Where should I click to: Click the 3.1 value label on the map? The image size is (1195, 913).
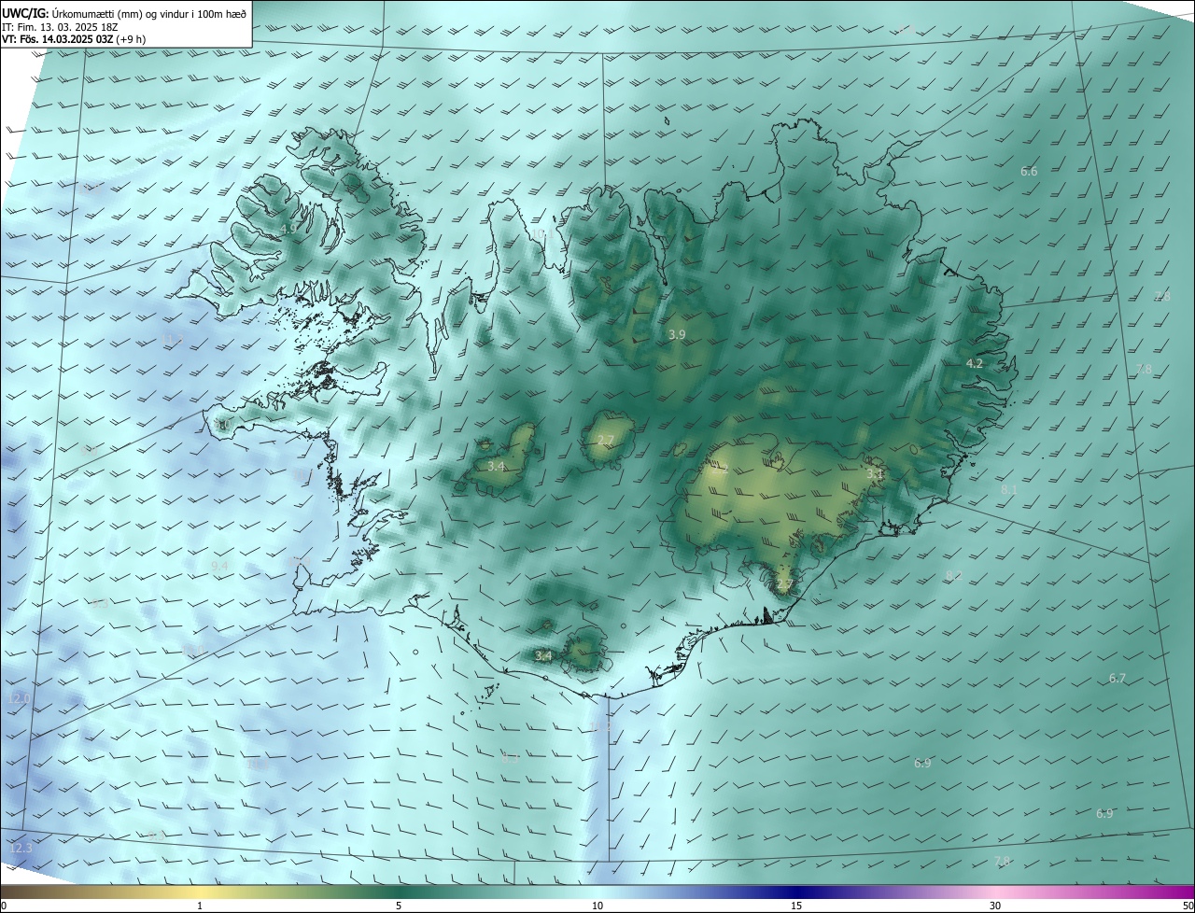(x=874, y=474)
